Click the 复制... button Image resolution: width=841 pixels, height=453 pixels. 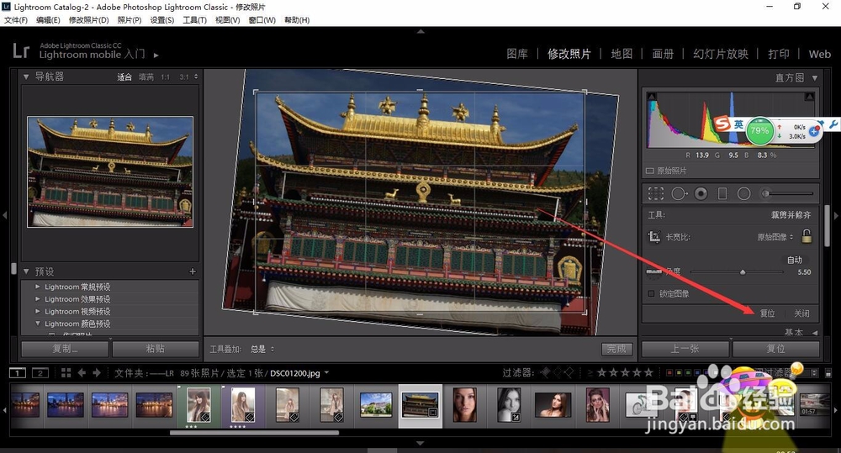(65, 349)
